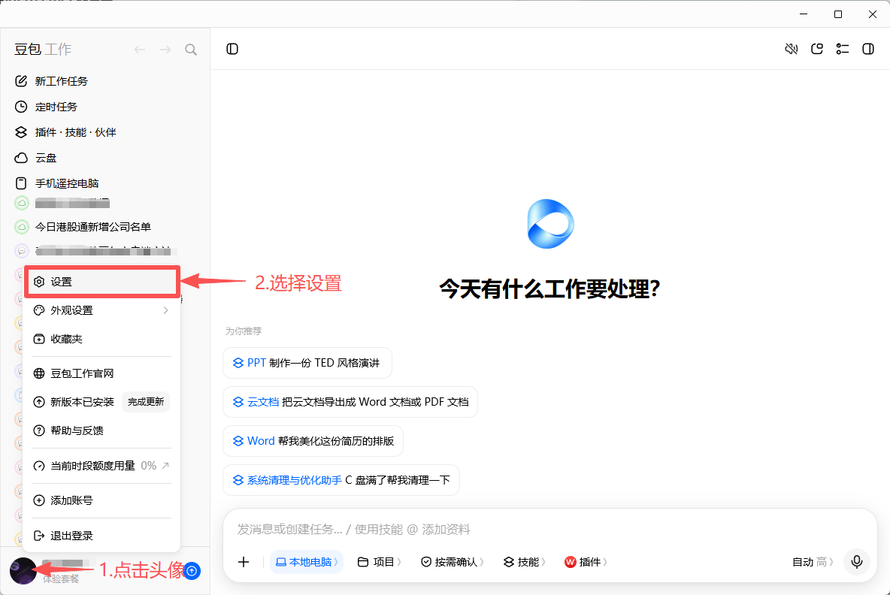Open the screenshot capture icon at top right
The image size is (890, 595).
[x=817, y=49]
